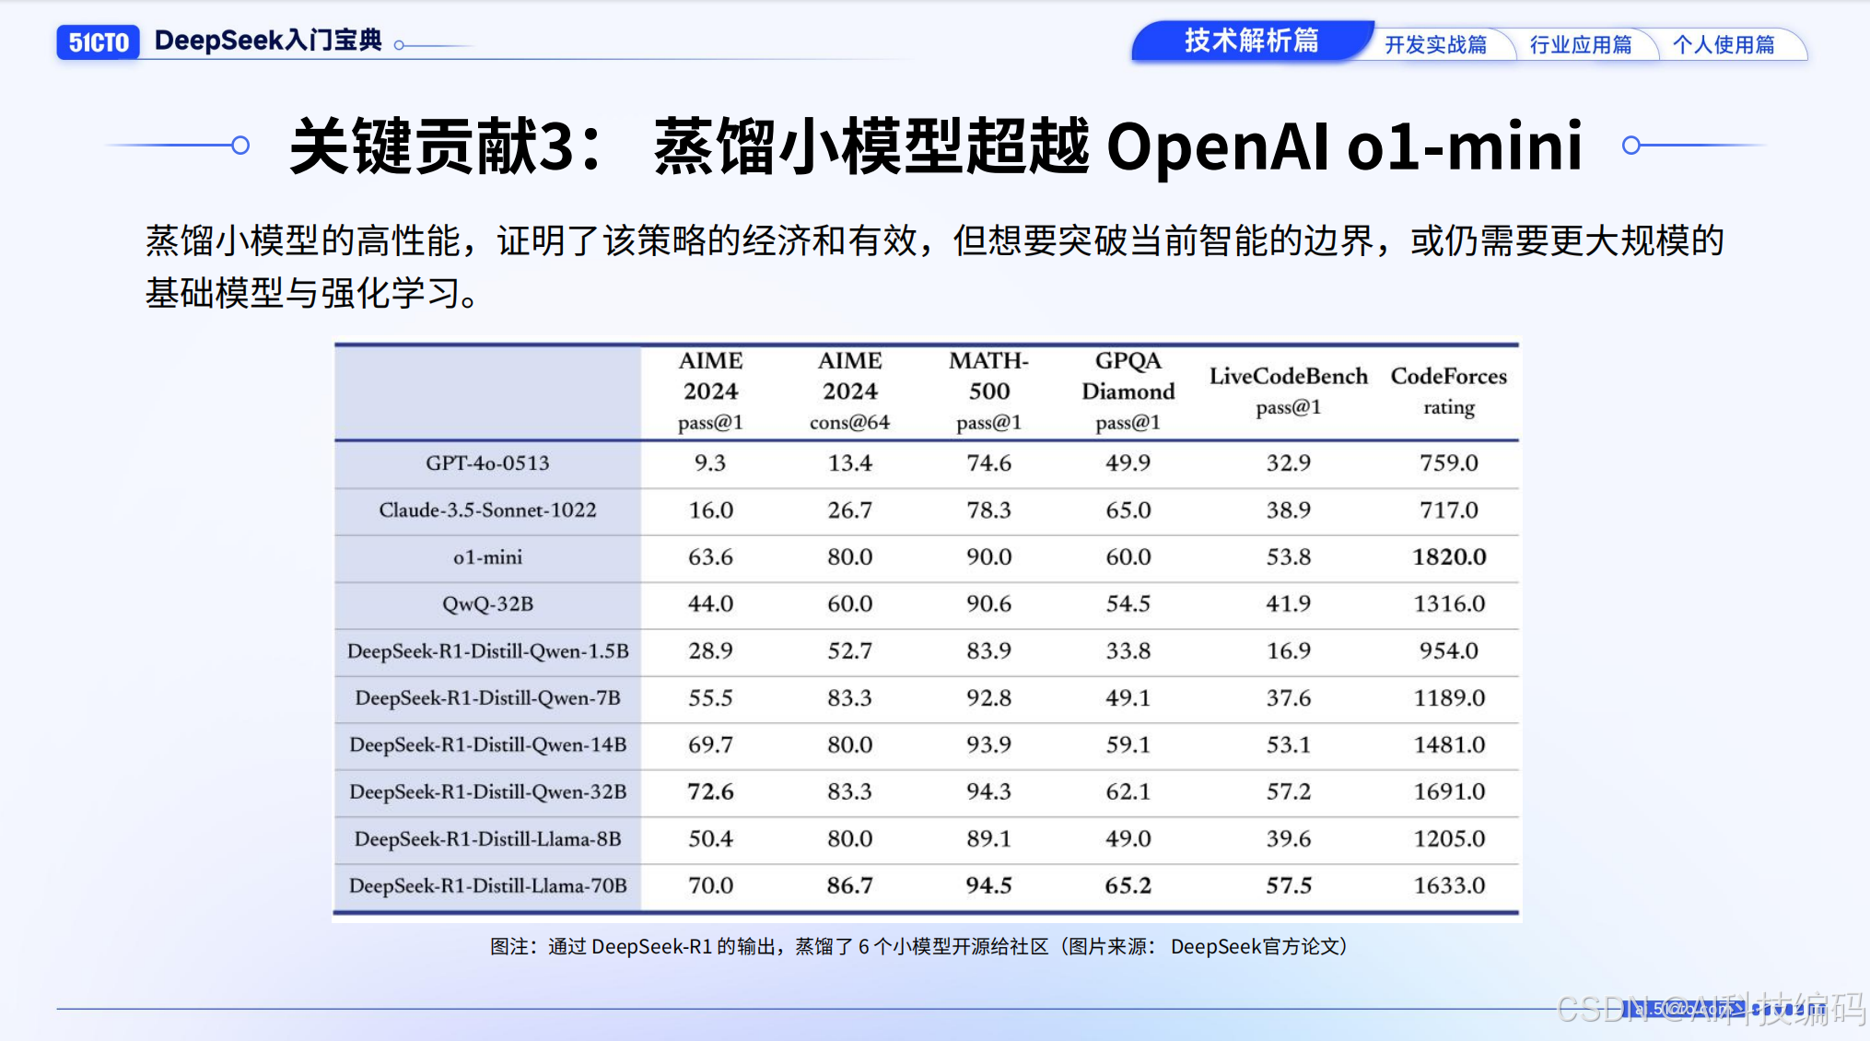Click the image caption below the table
This screenshot has height=1041, width=1870.
pos(918,947)
